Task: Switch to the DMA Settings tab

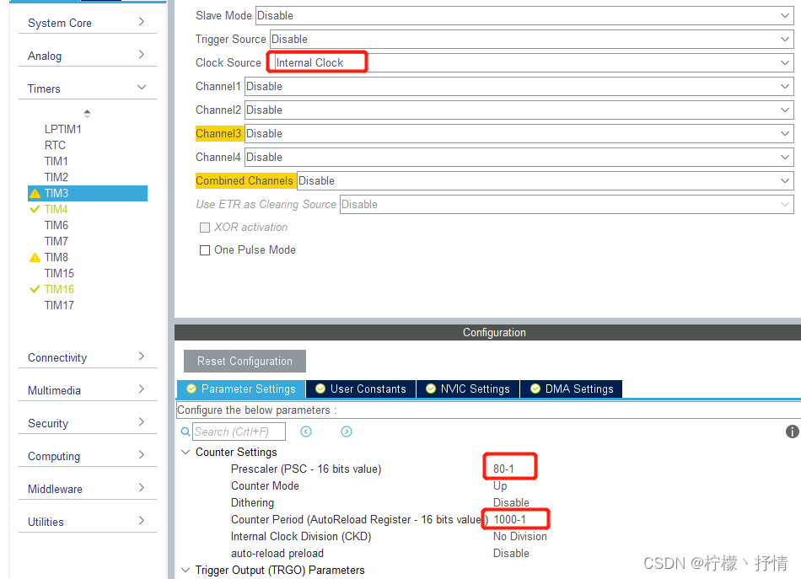Action: pos(571,389)
